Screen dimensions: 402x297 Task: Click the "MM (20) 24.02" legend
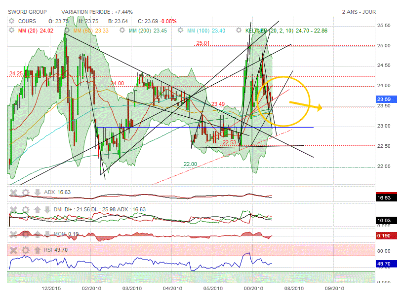click(x=36, y=31)
